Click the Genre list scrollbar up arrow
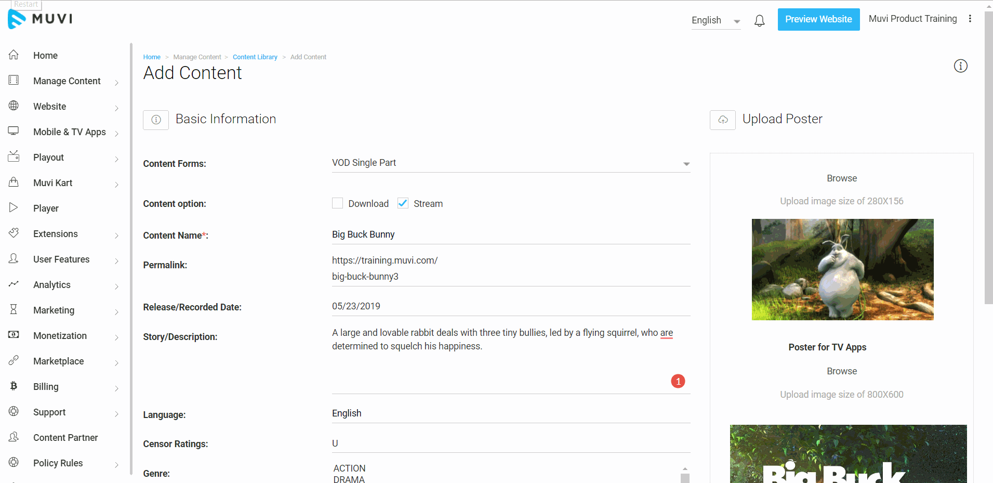The width and height of the screenshot is (993, 483). point(685,468)
